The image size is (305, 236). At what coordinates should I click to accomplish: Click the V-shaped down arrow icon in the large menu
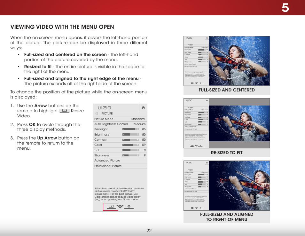click(121, 207)
